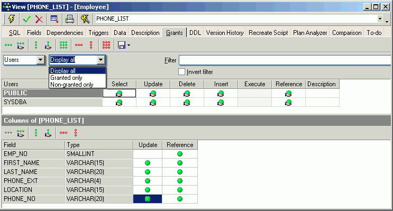Open the Plan Analyzer tab
This screenshot has width=393, height=211.
(310, 33)
